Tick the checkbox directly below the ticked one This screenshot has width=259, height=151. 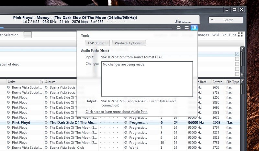(237, 59)
